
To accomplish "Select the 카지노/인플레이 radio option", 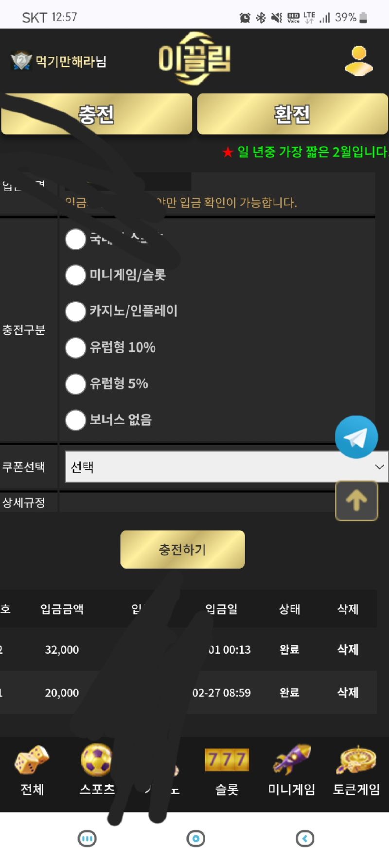I will point(76,311).
